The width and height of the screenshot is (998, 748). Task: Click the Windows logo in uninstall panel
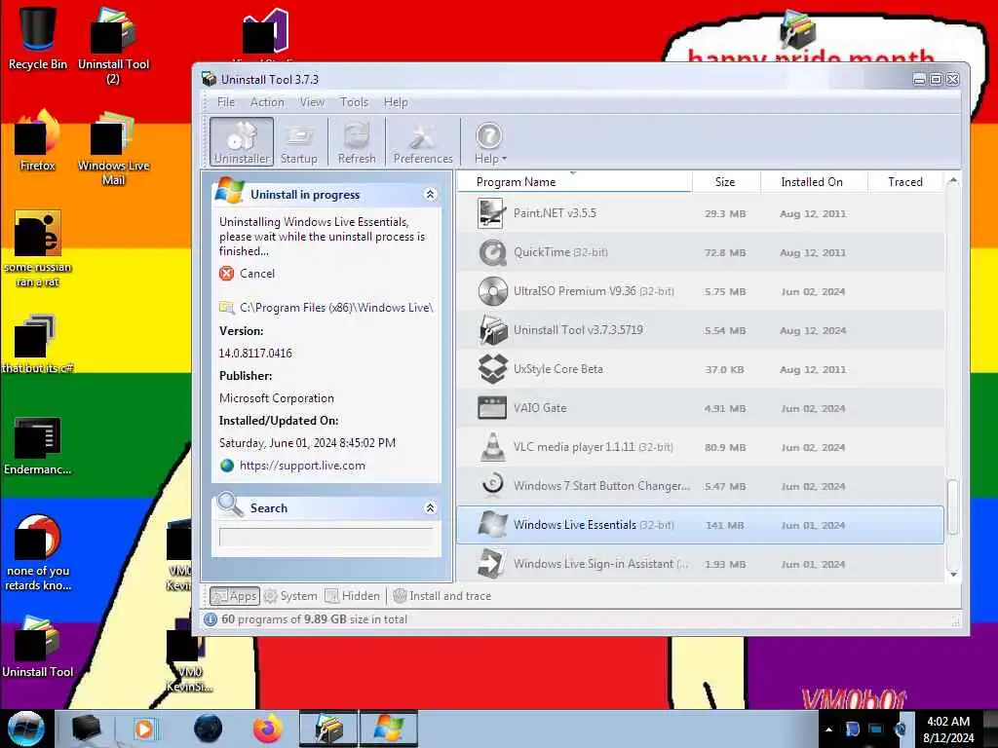coord(229,191)
